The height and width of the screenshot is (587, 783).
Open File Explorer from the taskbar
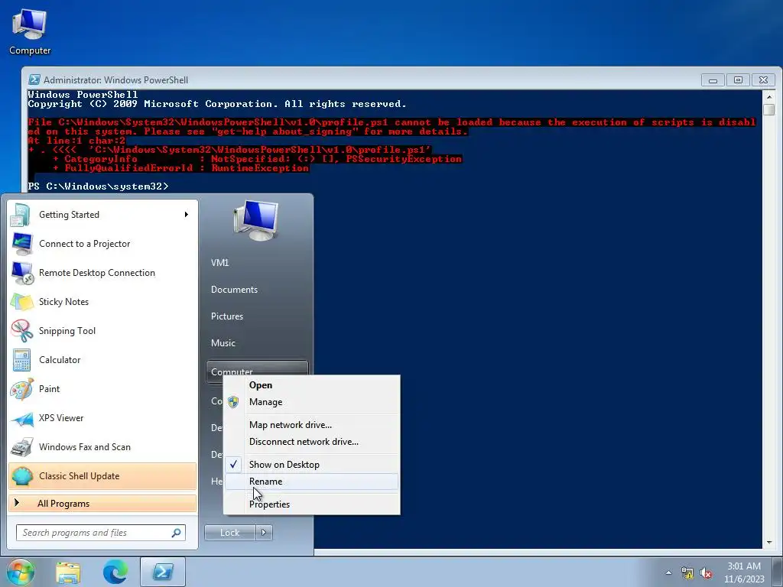click(68, 572)
